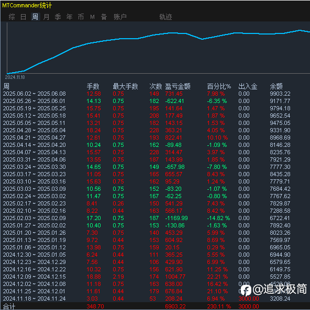This screenshot has height=310, width=310.
Task: Open the 备 notes tab
Action: click(x=104, y=17)
